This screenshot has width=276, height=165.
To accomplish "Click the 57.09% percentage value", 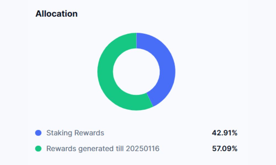I will point(224,149).
